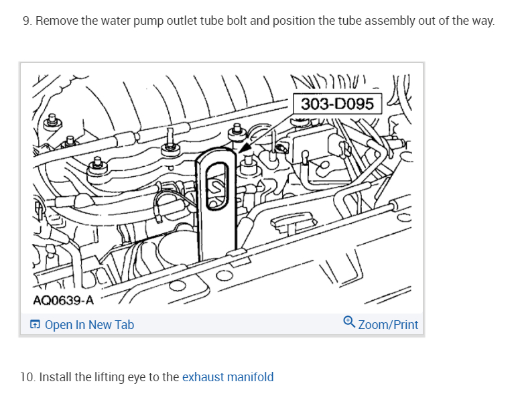This screenshot has width=514, height=404.
Task: Click the 303-D095 tool label box
Action: click(337, 105)
